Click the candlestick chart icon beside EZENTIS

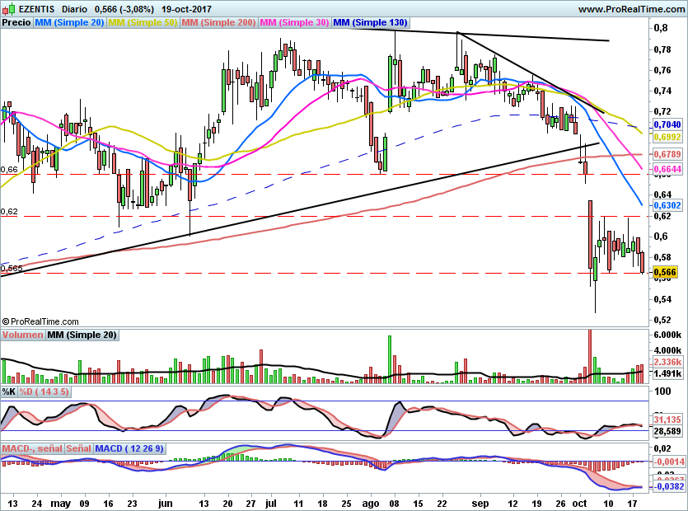[9, 8]
